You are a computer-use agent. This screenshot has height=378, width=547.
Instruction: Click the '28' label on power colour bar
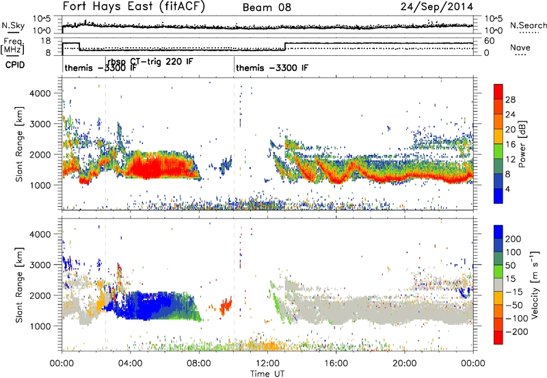tap(510, 100)
